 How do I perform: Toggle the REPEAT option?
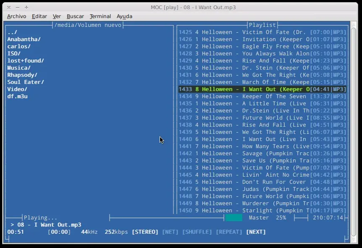[229, 232]
